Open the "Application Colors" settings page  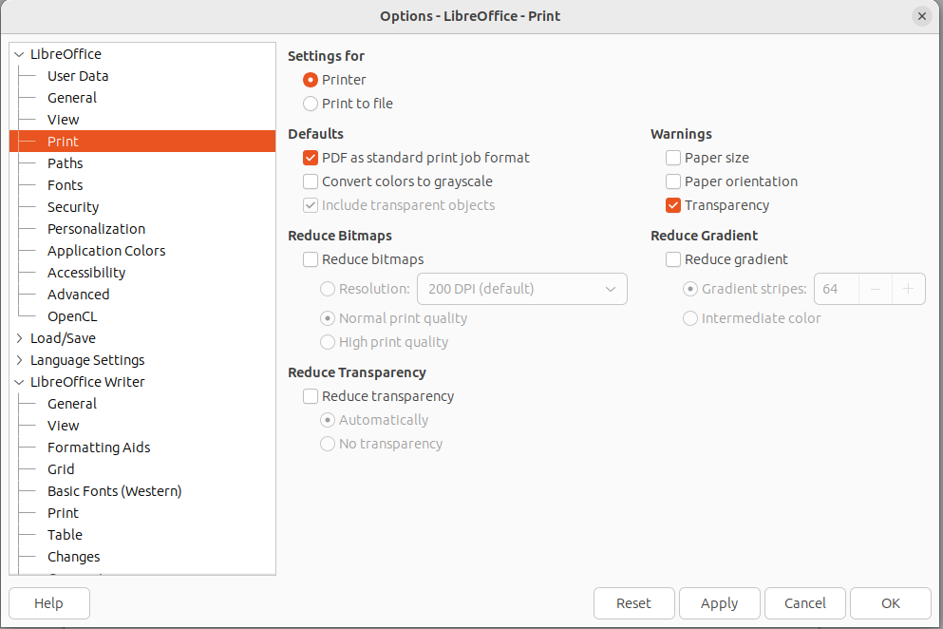pos(105,250)
